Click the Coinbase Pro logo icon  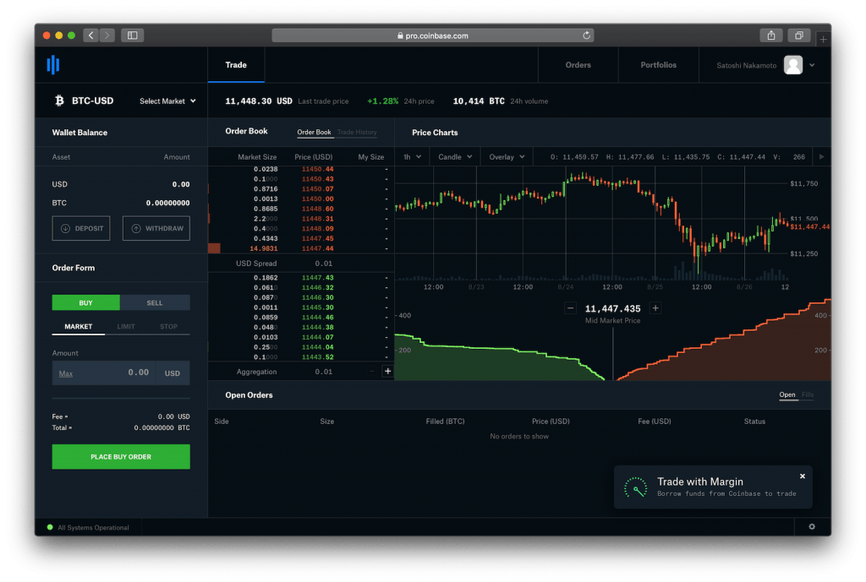click(53, 64)
